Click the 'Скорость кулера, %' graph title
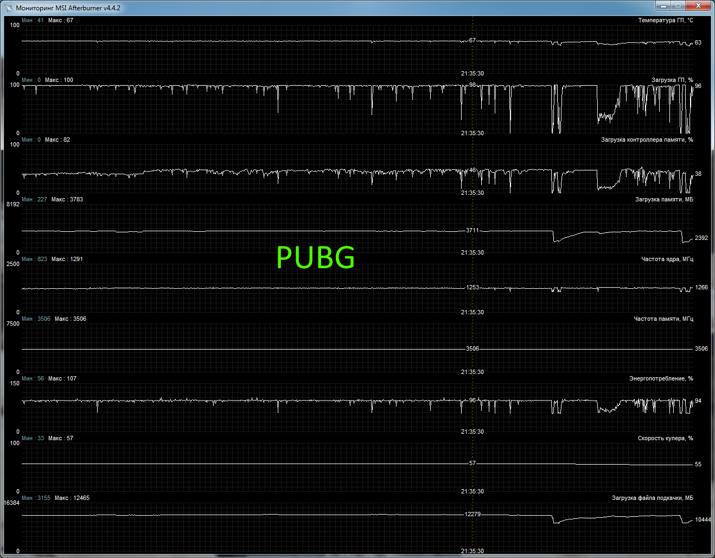Screen dimensions: 715x558 pos(666,439)
